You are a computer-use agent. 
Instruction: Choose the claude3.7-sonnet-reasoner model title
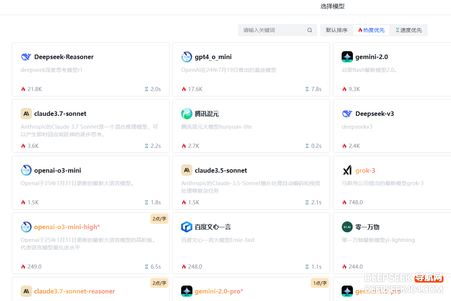point(74,291)
